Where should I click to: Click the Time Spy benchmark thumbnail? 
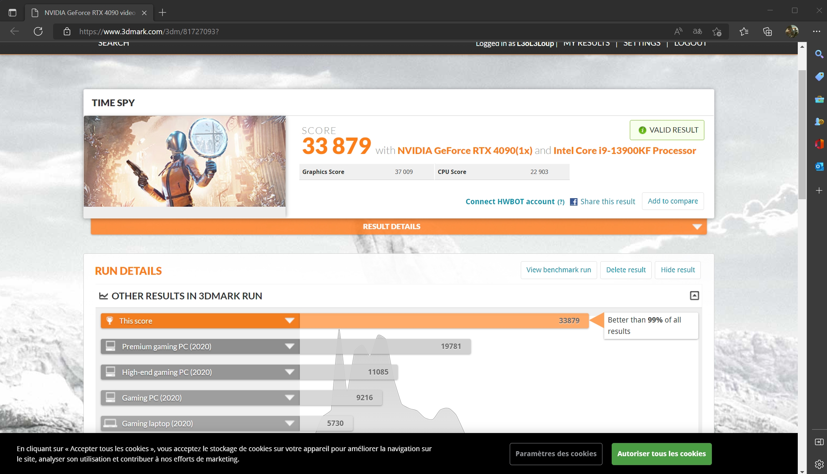[x=185, y=161]
